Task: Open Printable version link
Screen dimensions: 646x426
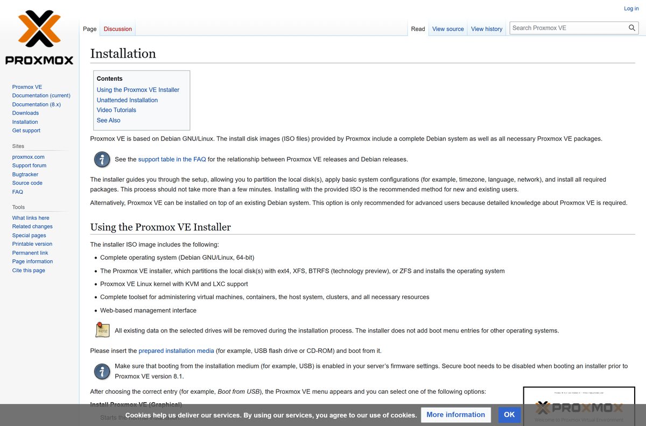Action: [32, 244]
